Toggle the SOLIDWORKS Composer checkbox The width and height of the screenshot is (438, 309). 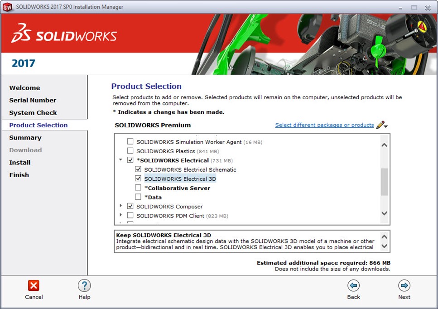point(130,207)
